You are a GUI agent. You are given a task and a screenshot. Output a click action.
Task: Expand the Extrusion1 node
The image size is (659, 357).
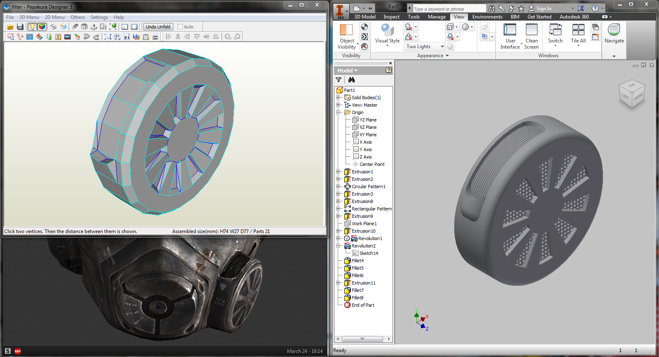[338, 172]
